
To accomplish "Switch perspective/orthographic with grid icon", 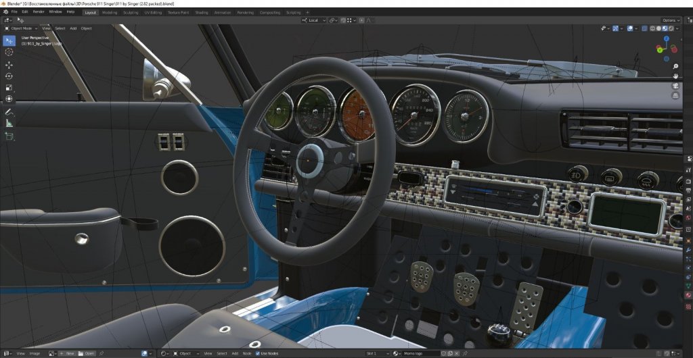I will point(675,96).
